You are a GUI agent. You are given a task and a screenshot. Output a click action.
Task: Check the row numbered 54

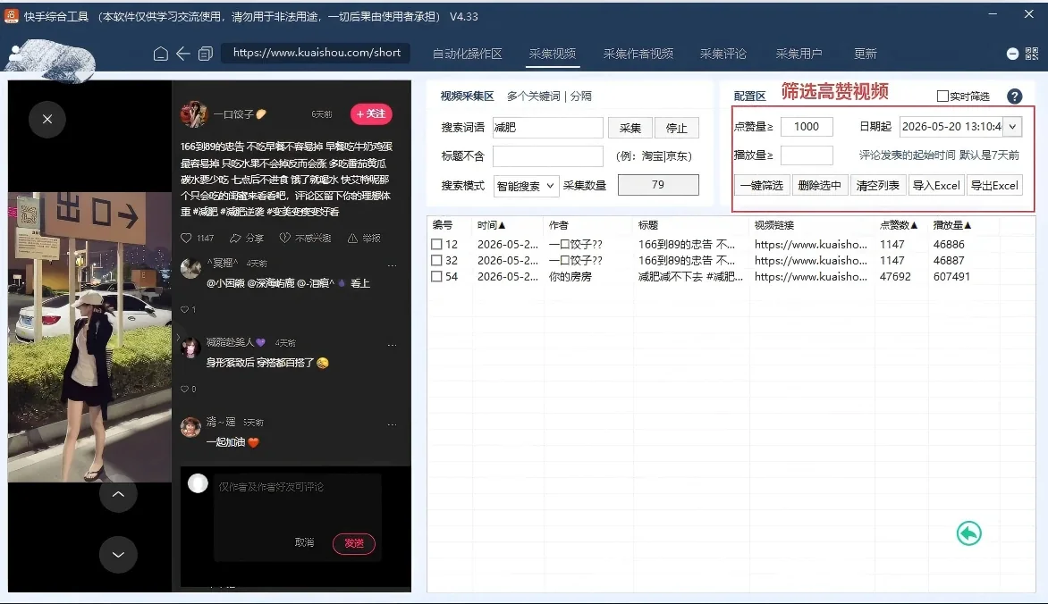click(x=436, y=277)
